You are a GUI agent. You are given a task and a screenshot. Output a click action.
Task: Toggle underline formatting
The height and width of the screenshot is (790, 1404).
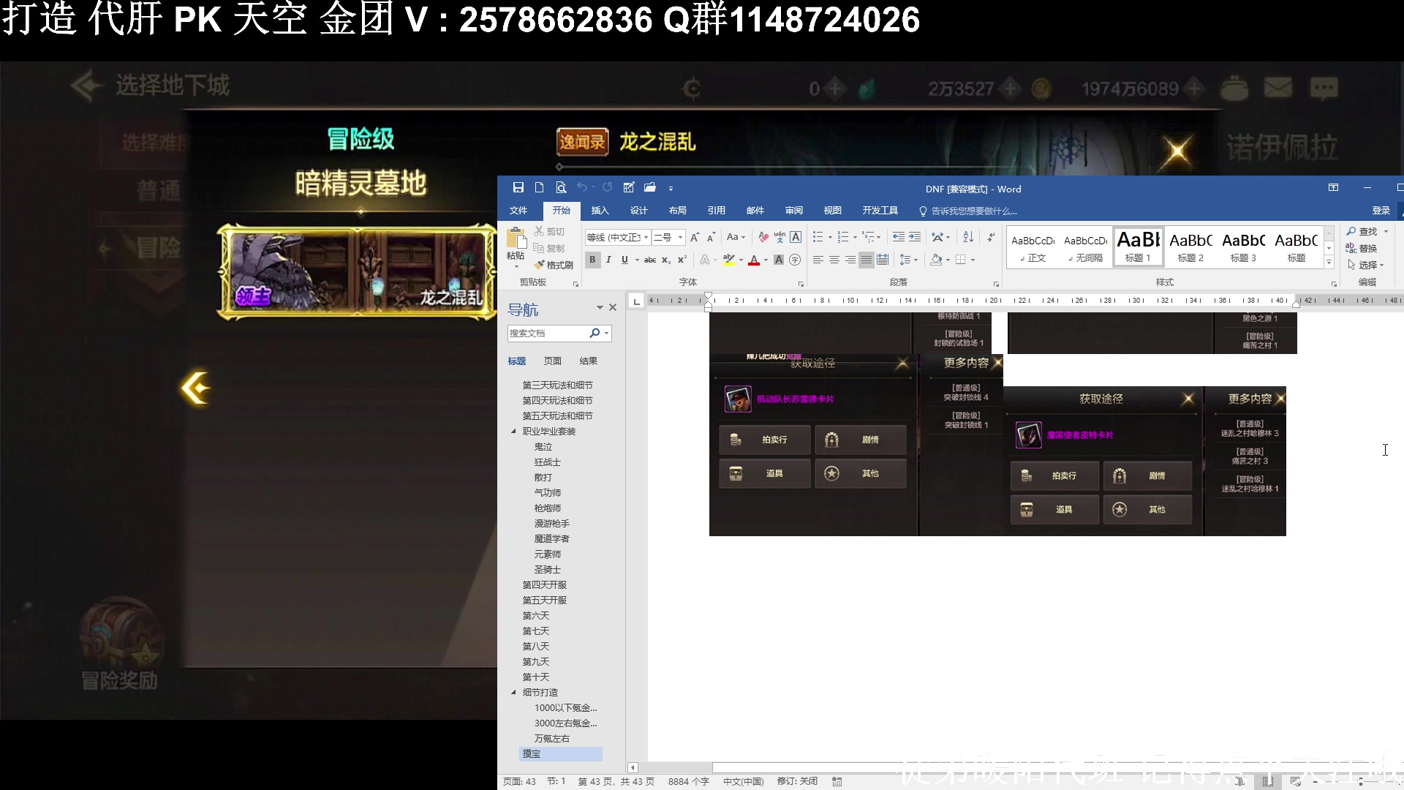tap(624, 260)
